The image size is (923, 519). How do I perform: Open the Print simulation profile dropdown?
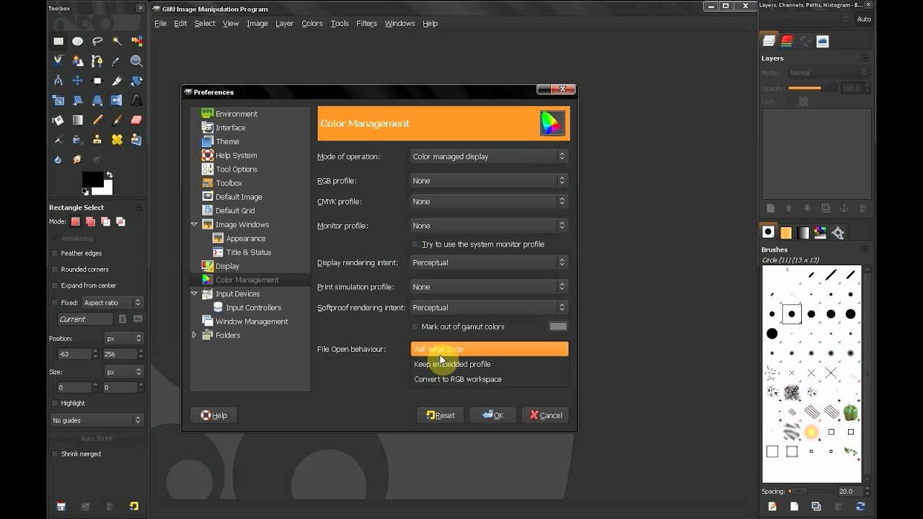(489, 287)
